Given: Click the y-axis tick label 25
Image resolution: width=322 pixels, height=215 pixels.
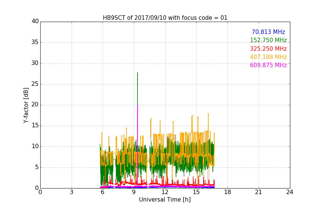Looking at the screenshot, I should pyautogui.click(x=35, y=84).
